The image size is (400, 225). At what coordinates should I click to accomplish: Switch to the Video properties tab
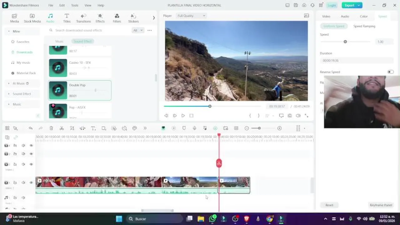326,16
